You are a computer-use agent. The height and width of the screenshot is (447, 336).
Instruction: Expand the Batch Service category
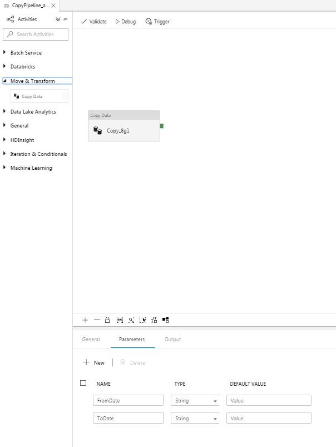click(4, 52)
